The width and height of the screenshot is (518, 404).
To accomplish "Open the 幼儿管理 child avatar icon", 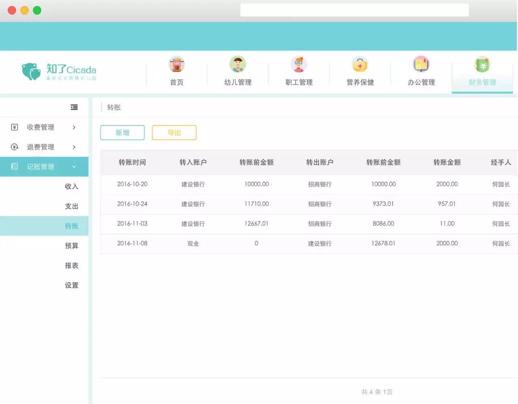I will [x=238, y=64].
